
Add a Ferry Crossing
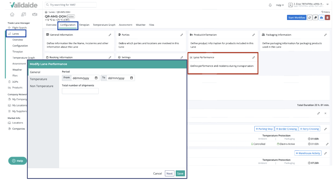point(309,129)
